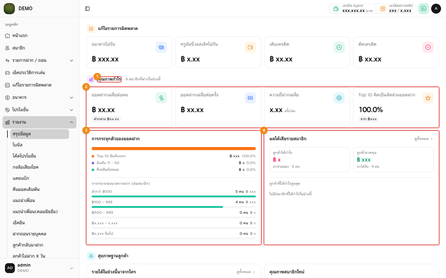
Task: Open the โค้ดโปรโมชั่น report
Action: 40,156
